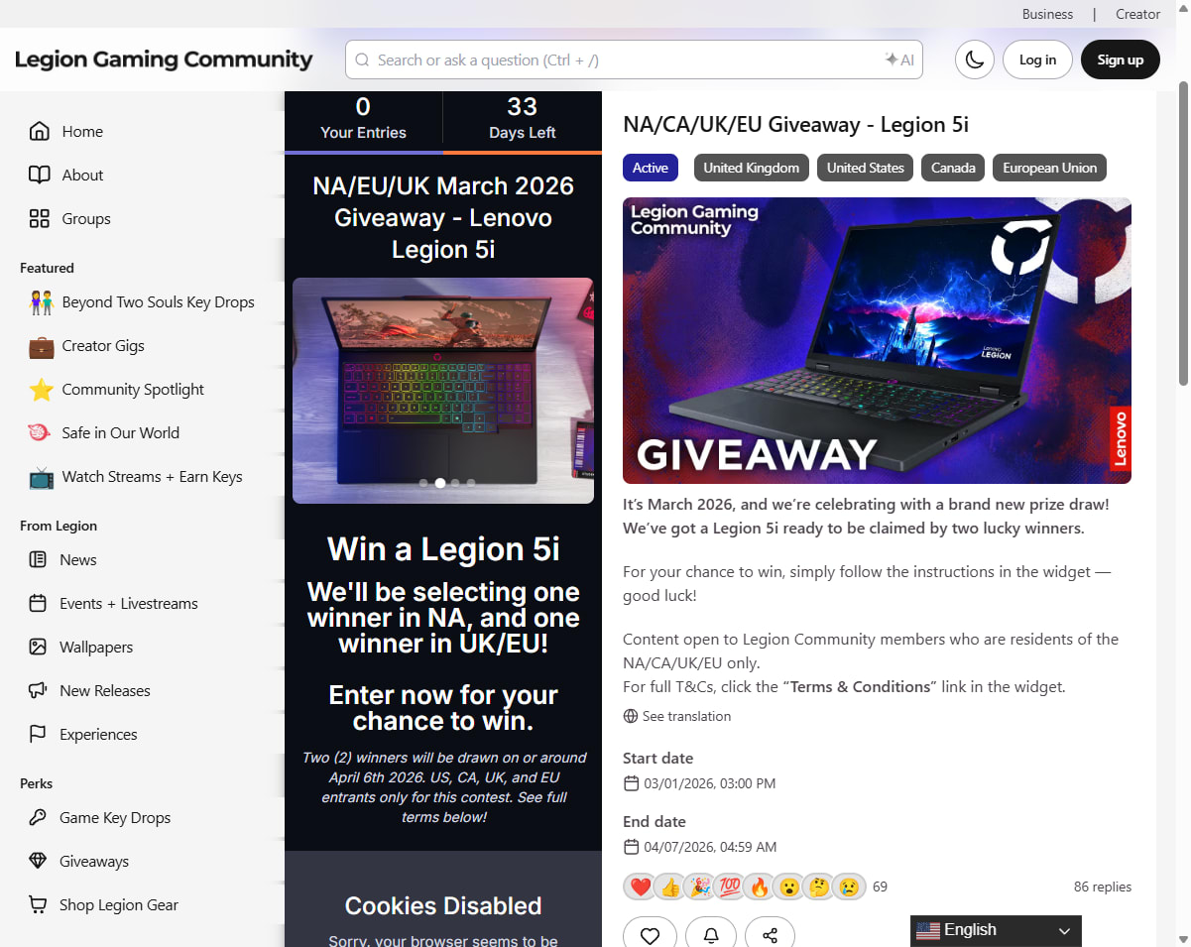The width and height of the screenshot is (1191, 947).
Task: React with the thinking face emoji
Action: point(819,887)
